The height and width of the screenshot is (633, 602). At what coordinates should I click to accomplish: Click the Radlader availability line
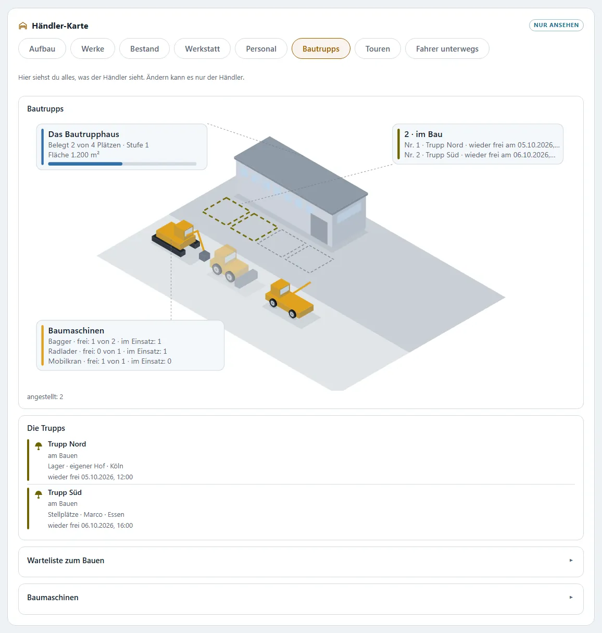(x=108, y=352)
